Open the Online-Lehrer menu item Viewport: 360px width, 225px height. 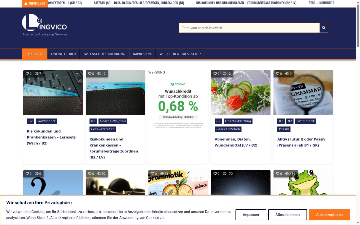click(63, 54)
